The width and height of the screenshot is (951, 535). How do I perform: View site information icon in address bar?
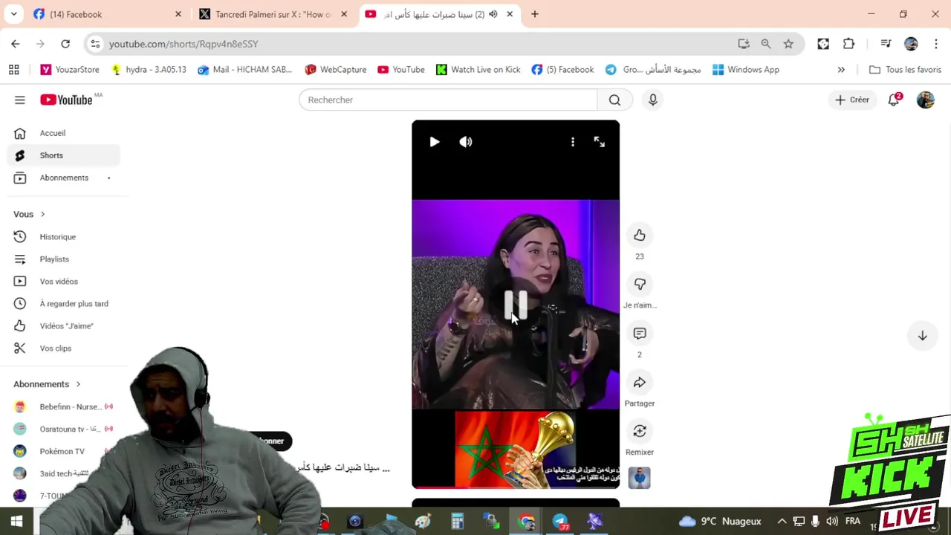(95, 44)
